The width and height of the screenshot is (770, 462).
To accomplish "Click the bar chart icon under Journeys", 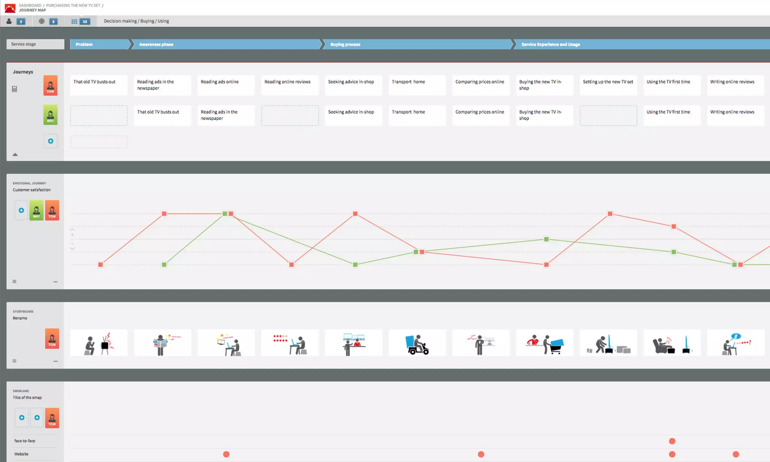I will (14, 89).
